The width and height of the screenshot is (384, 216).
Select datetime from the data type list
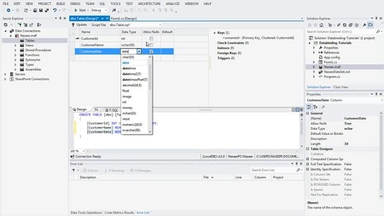pos(129,68)
